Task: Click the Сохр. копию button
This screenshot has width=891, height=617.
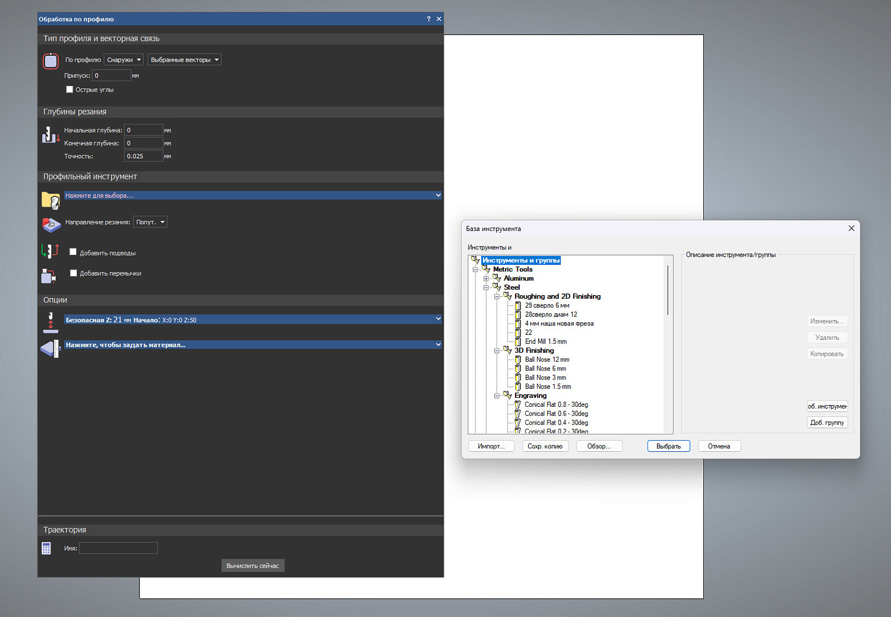Action: pyautogui.click(x=545, y=447)
